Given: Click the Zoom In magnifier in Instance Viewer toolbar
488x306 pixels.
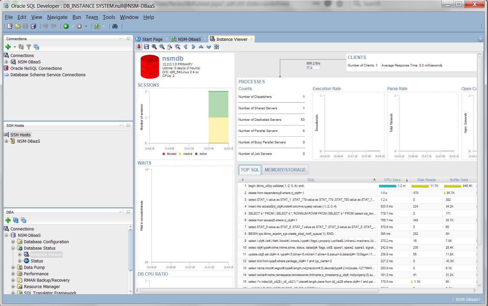Looking at the screenshot, I should click(154, 47).
